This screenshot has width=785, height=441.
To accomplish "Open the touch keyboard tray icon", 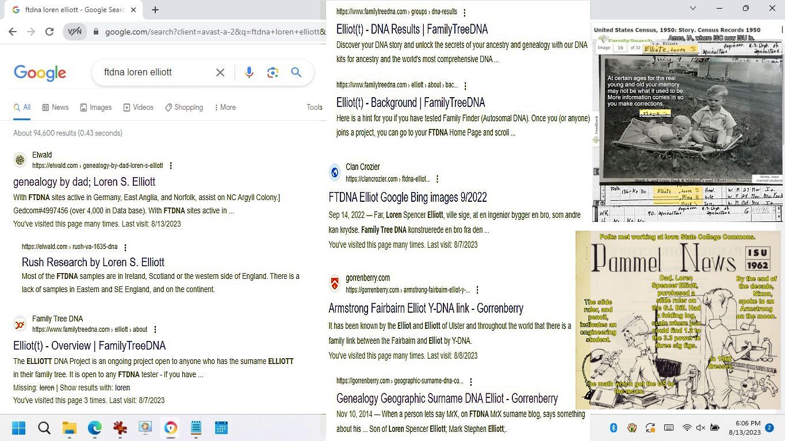I will coord(669,428).
